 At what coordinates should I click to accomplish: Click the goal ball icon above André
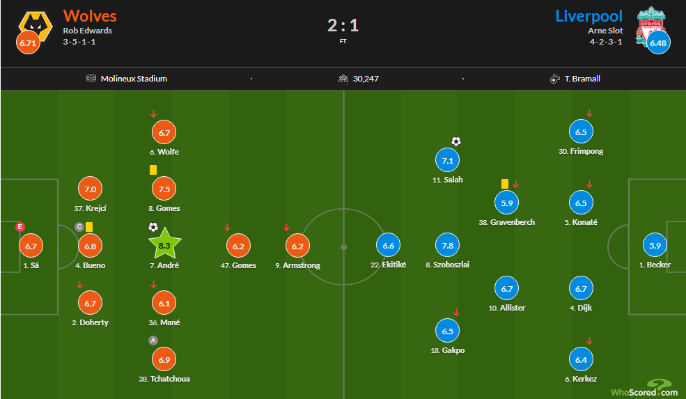[153, 227]
